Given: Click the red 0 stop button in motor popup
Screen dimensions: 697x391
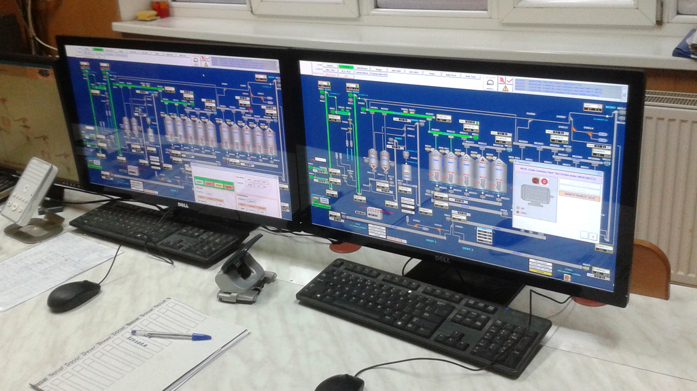Looking at the screenshot, I should [x=544, y=182].
